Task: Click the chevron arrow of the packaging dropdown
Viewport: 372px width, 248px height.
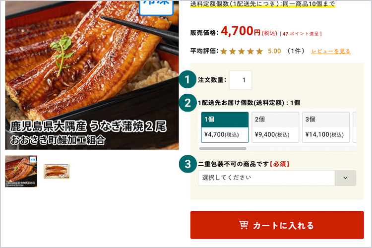Action: coord(345,178)
